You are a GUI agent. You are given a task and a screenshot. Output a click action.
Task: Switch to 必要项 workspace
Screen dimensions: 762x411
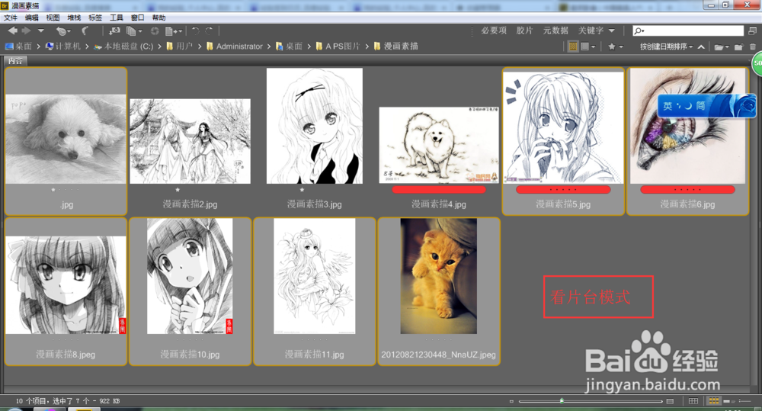click(494, 31)
